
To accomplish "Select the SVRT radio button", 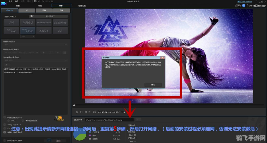I will [x=8, y=121].
